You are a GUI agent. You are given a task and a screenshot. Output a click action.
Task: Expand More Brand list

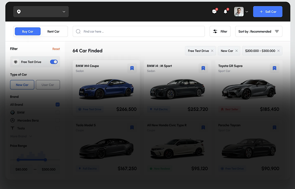pos(21,136)
